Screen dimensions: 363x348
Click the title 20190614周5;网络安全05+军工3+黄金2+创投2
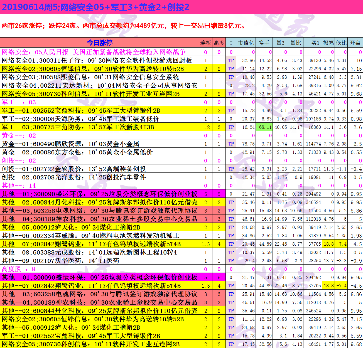tap(95, 7)
